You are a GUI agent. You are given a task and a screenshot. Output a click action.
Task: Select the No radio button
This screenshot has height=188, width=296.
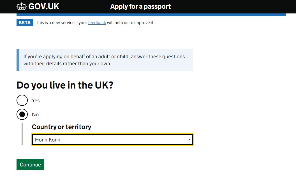coord(22,114)
